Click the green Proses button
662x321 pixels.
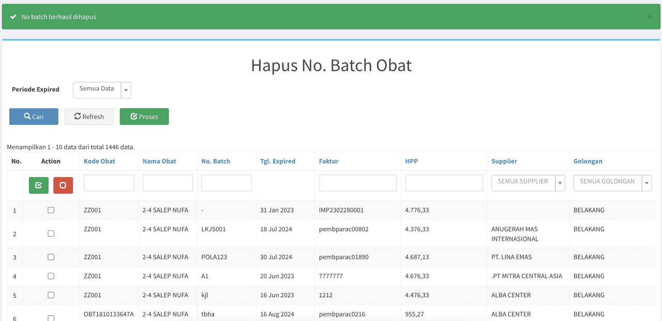(144, 117)
